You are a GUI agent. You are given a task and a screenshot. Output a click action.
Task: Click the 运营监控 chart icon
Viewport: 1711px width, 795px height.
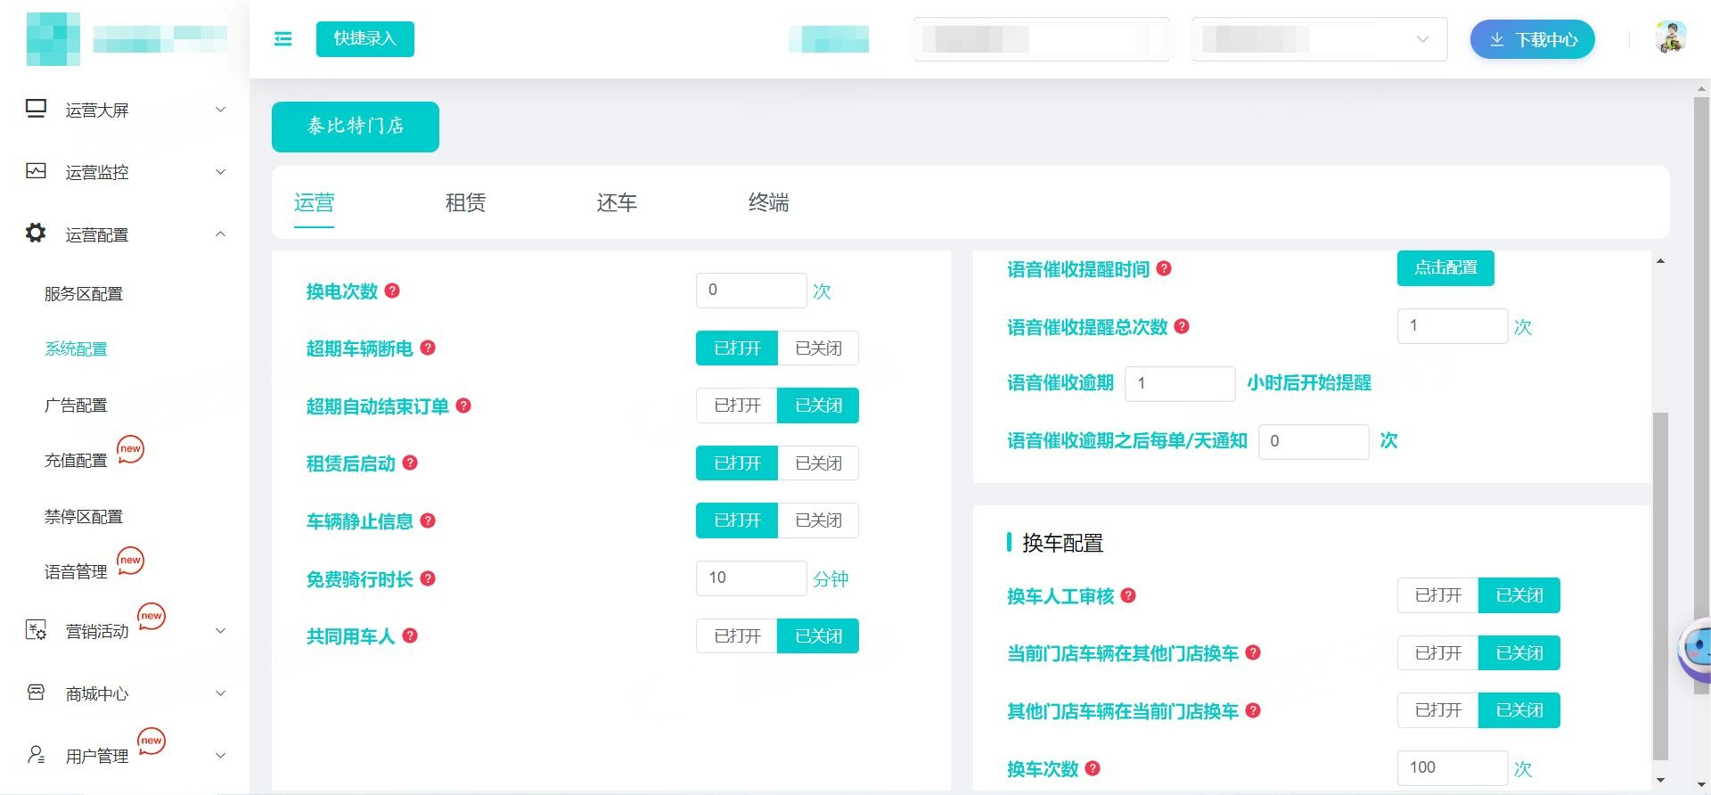pyautogui.click(x=36, y=171)
